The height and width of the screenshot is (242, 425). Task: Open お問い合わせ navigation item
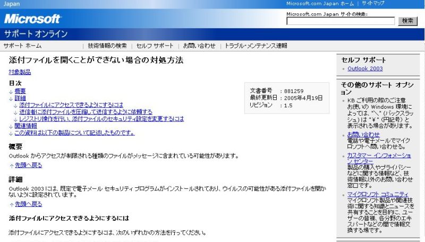[x=199, y=46]
